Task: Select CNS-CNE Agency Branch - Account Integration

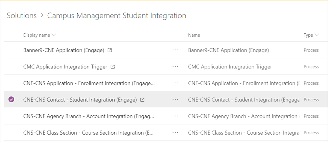Action: [89, 116]
